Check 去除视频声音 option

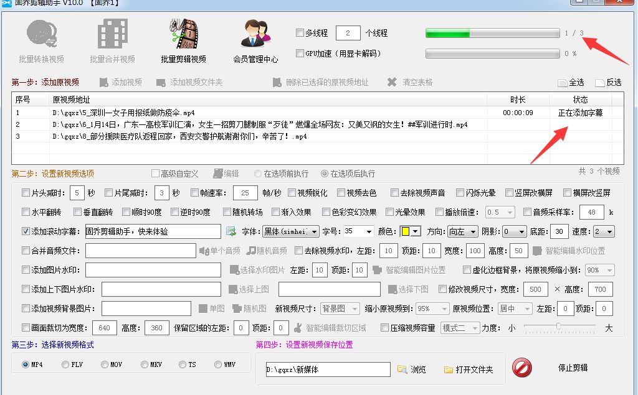pyautogui.click(x=394, y=193)
